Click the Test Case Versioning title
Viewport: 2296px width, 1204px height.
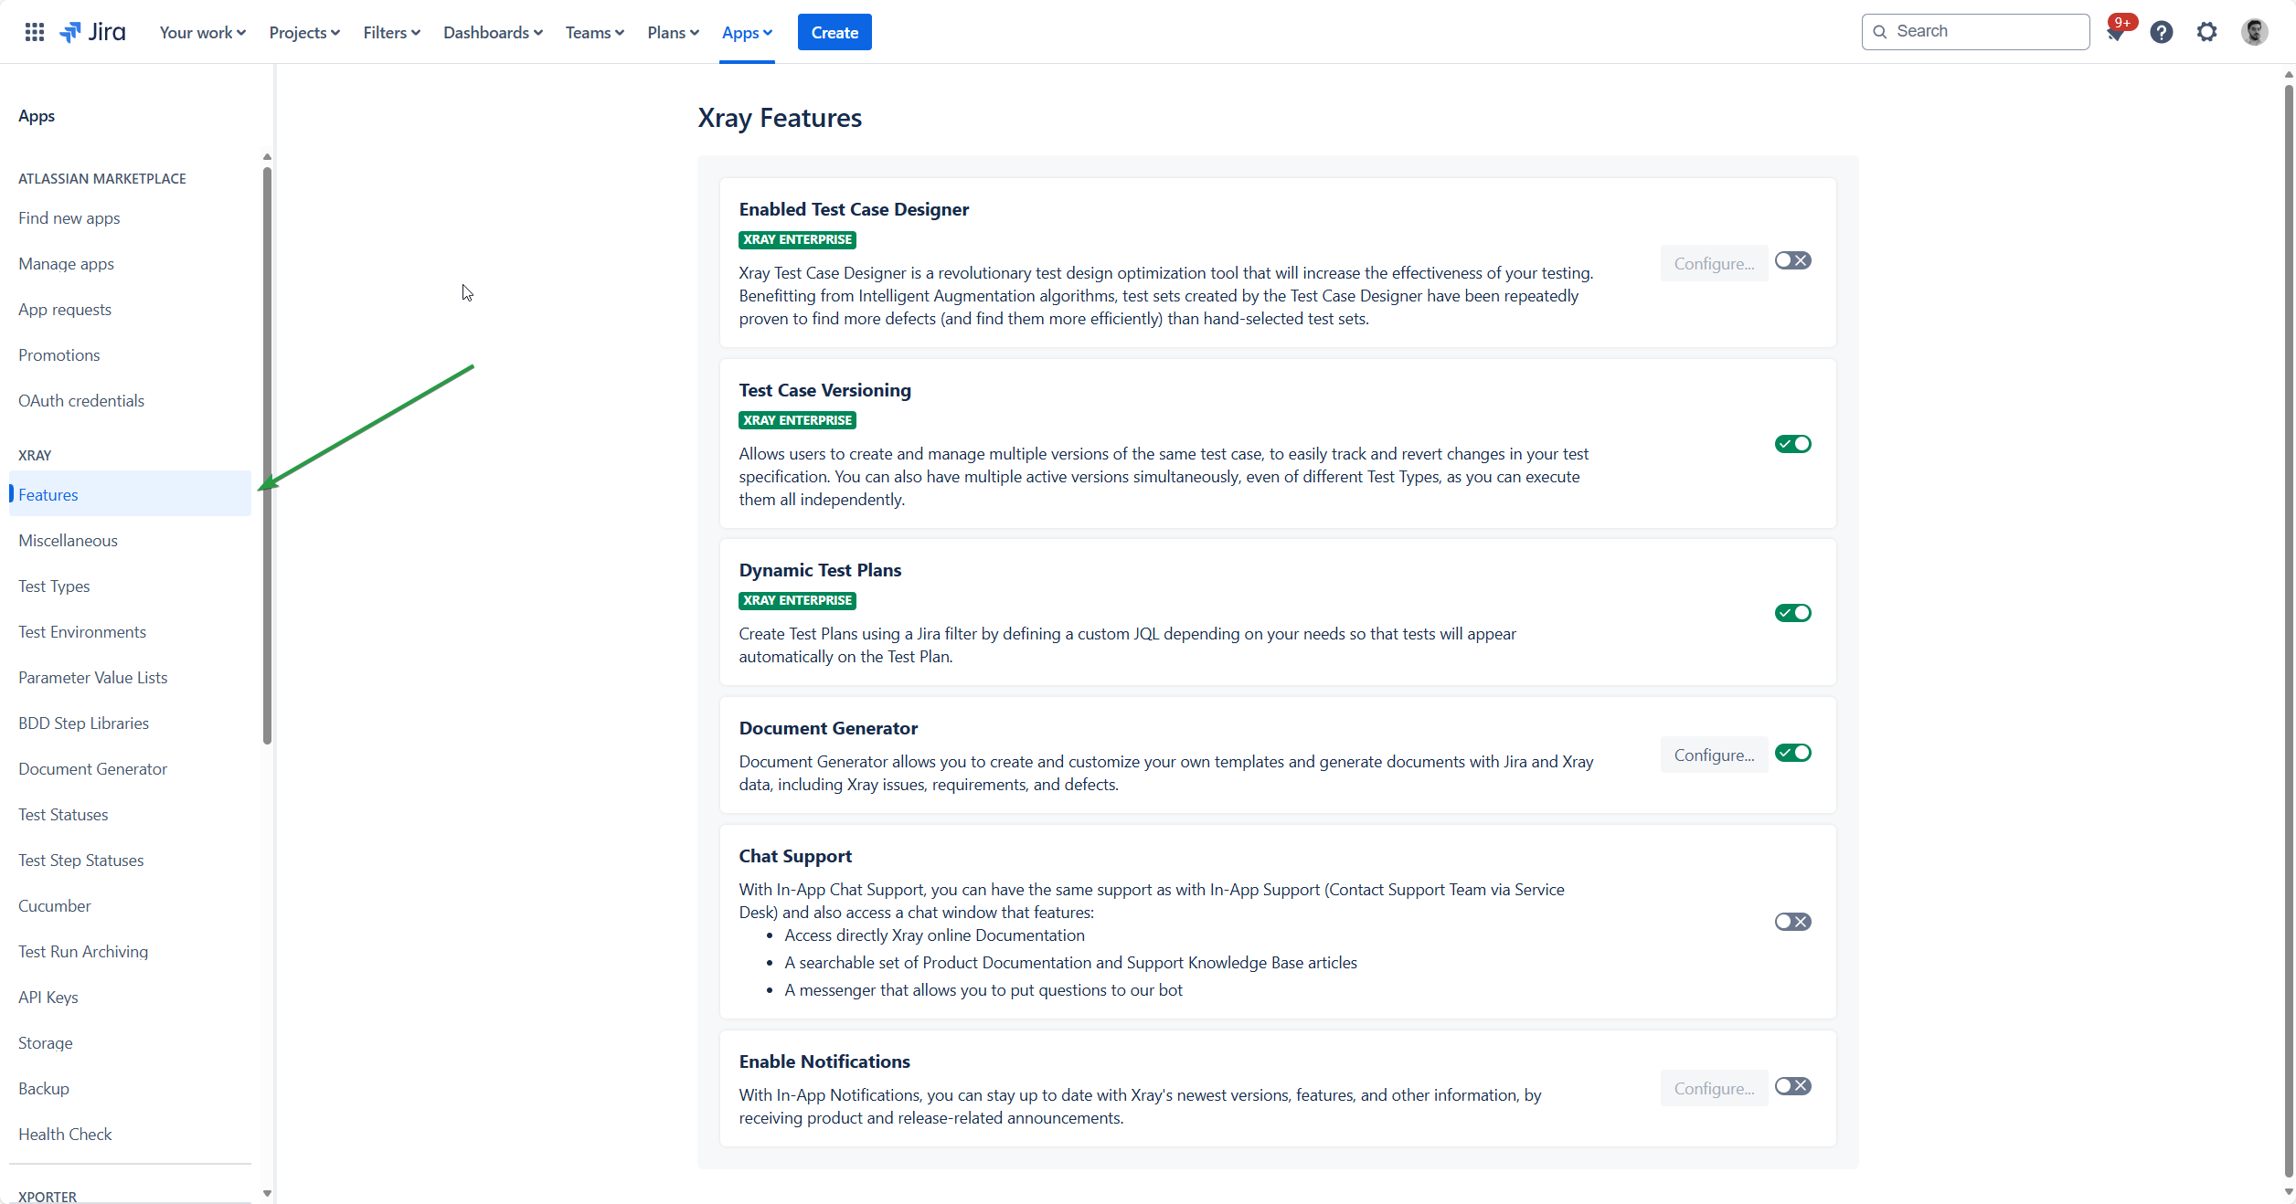[x=824, y=390]
